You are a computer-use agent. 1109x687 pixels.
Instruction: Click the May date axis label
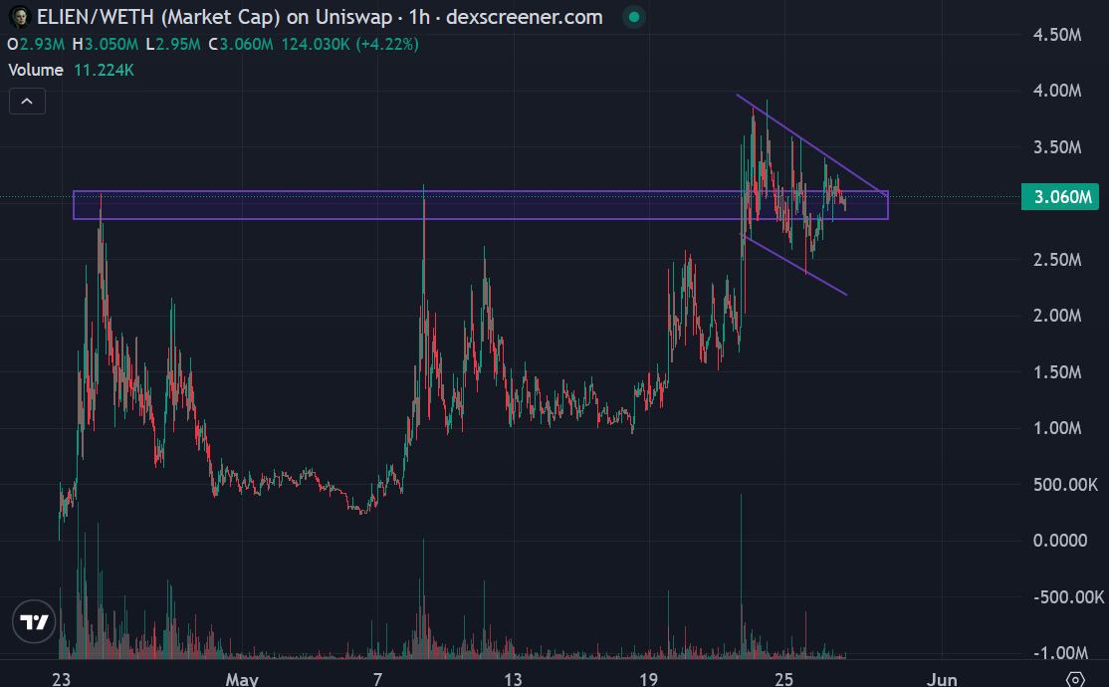(x=242, y=679)
